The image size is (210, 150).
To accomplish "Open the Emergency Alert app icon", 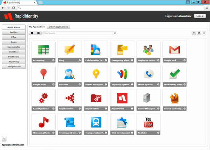I will [122, 50].
